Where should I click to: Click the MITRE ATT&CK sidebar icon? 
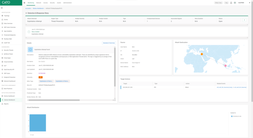pyautogui.click(x=2, y=54)
